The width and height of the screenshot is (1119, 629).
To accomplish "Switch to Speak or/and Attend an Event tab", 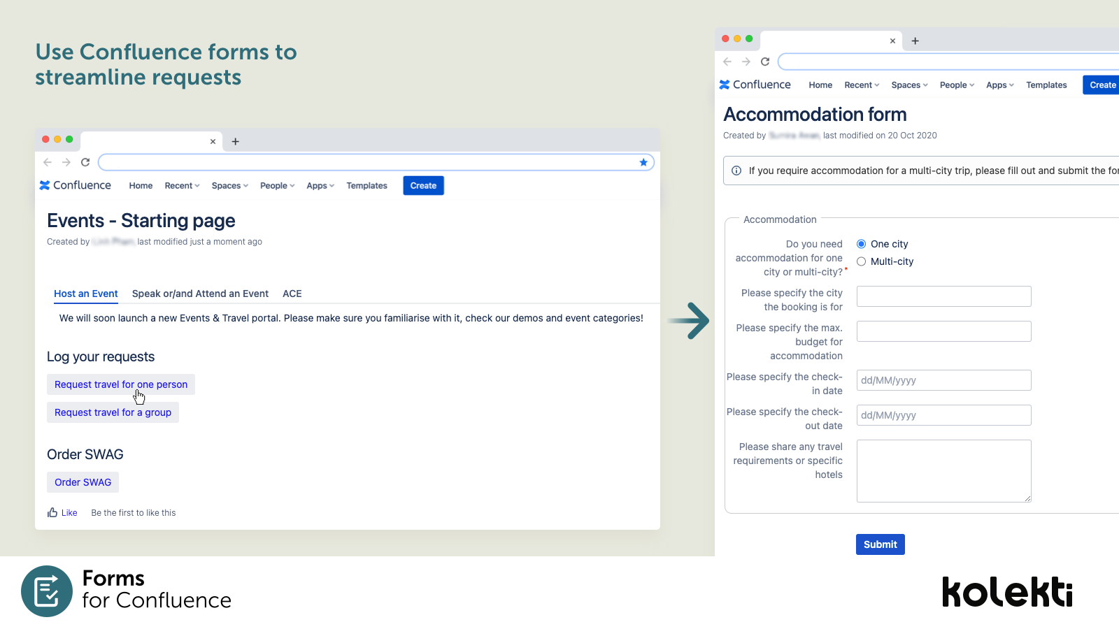I will (x=200, y=294).
